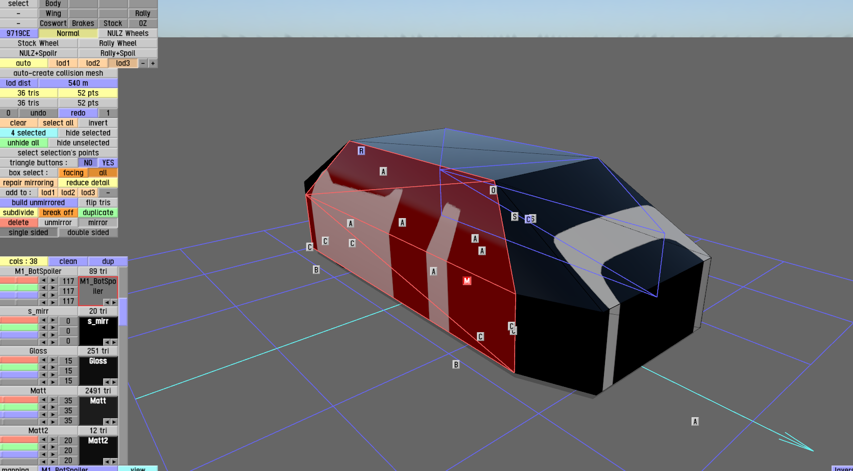Click red increase arrow for Matt colour
The width and height of the screenshot is (853, 471).
(53, 400)
